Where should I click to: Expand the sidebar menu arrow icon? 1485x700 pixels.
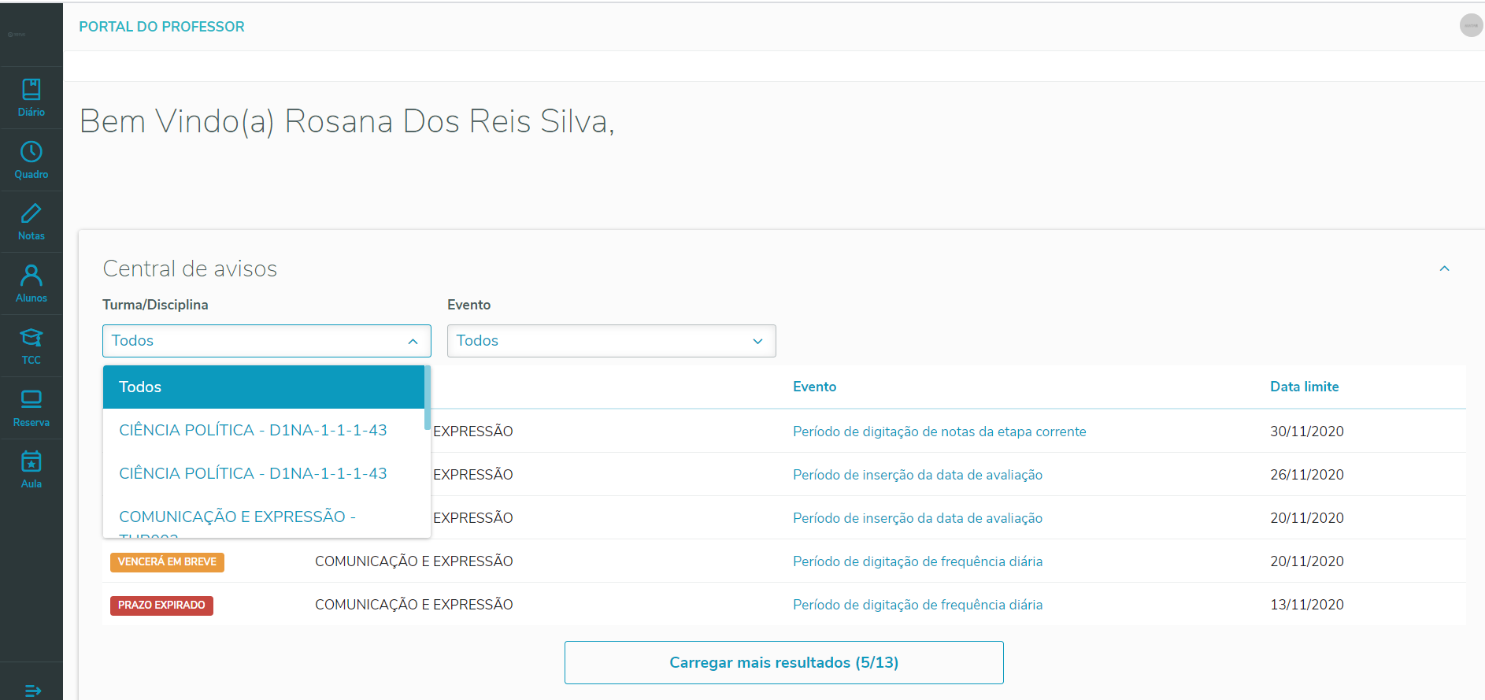pos(32,691)
